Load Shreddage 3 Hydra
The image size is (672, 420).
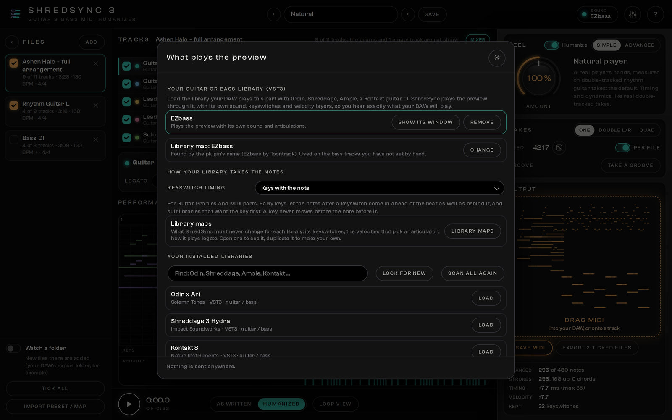click(x=486, y=325)
